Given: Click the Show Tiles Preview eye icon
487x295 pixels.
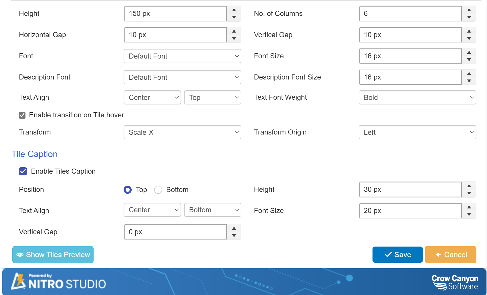Looking at the screenshot, I should [20, 255].
